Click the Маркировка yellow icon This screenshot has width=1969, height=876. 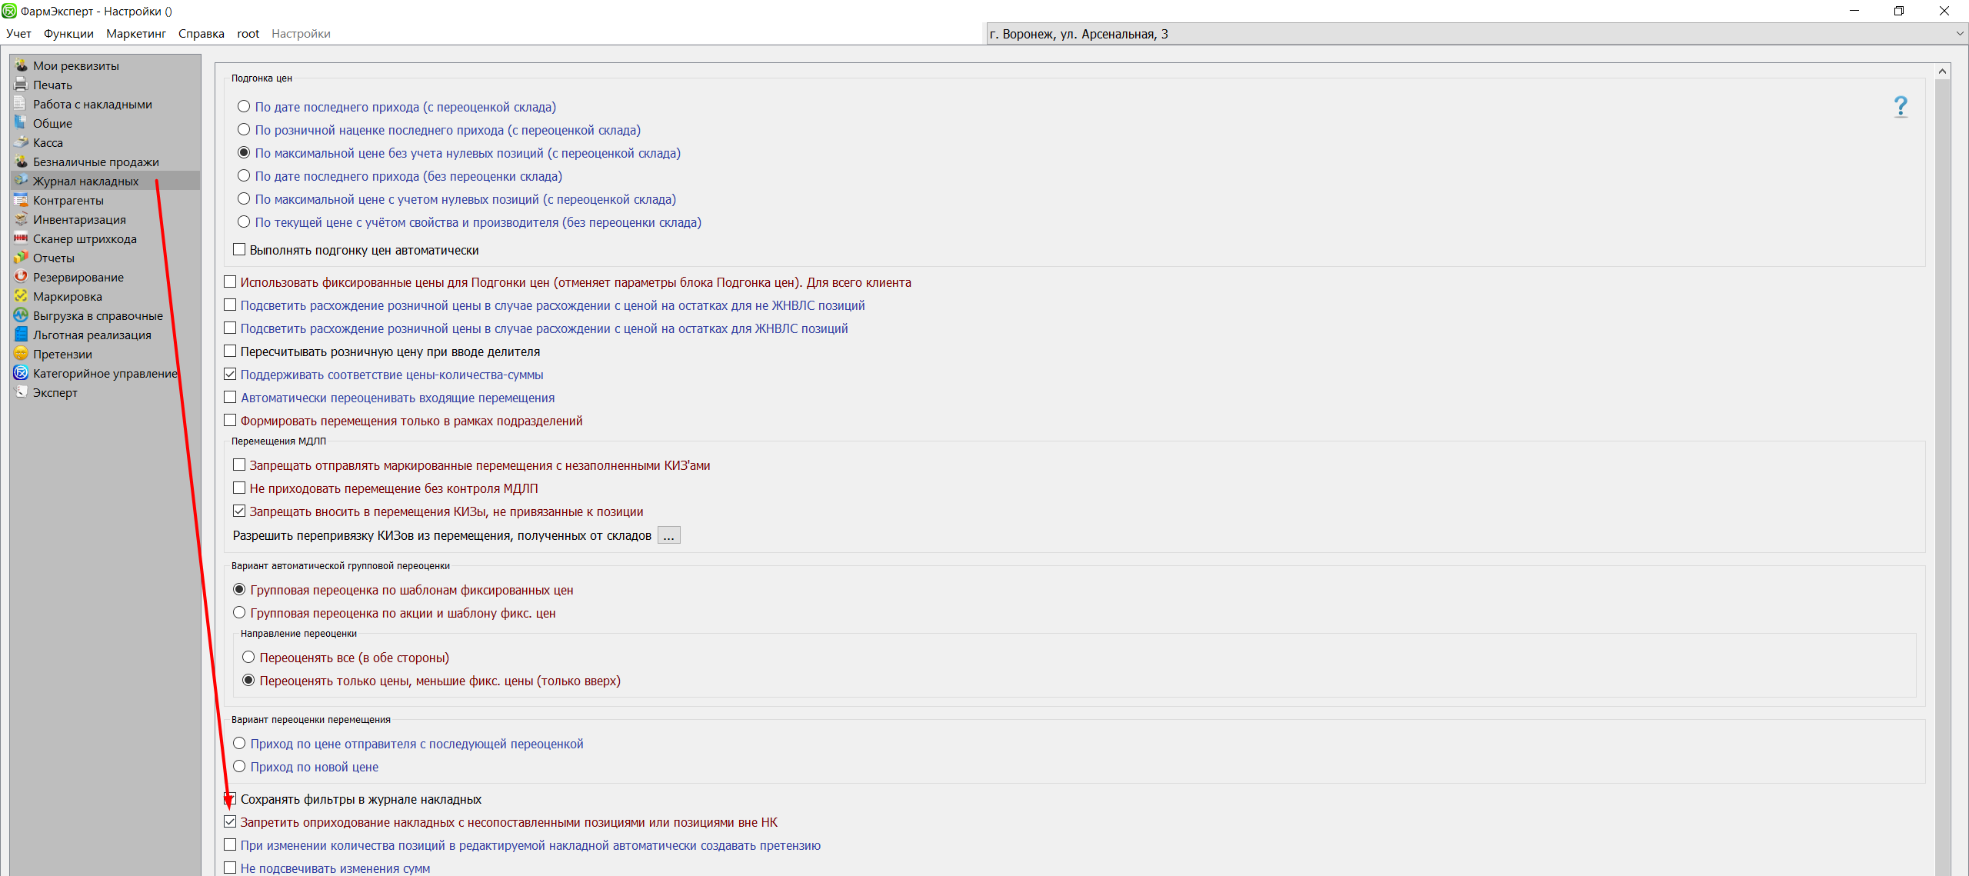[21, 296]
